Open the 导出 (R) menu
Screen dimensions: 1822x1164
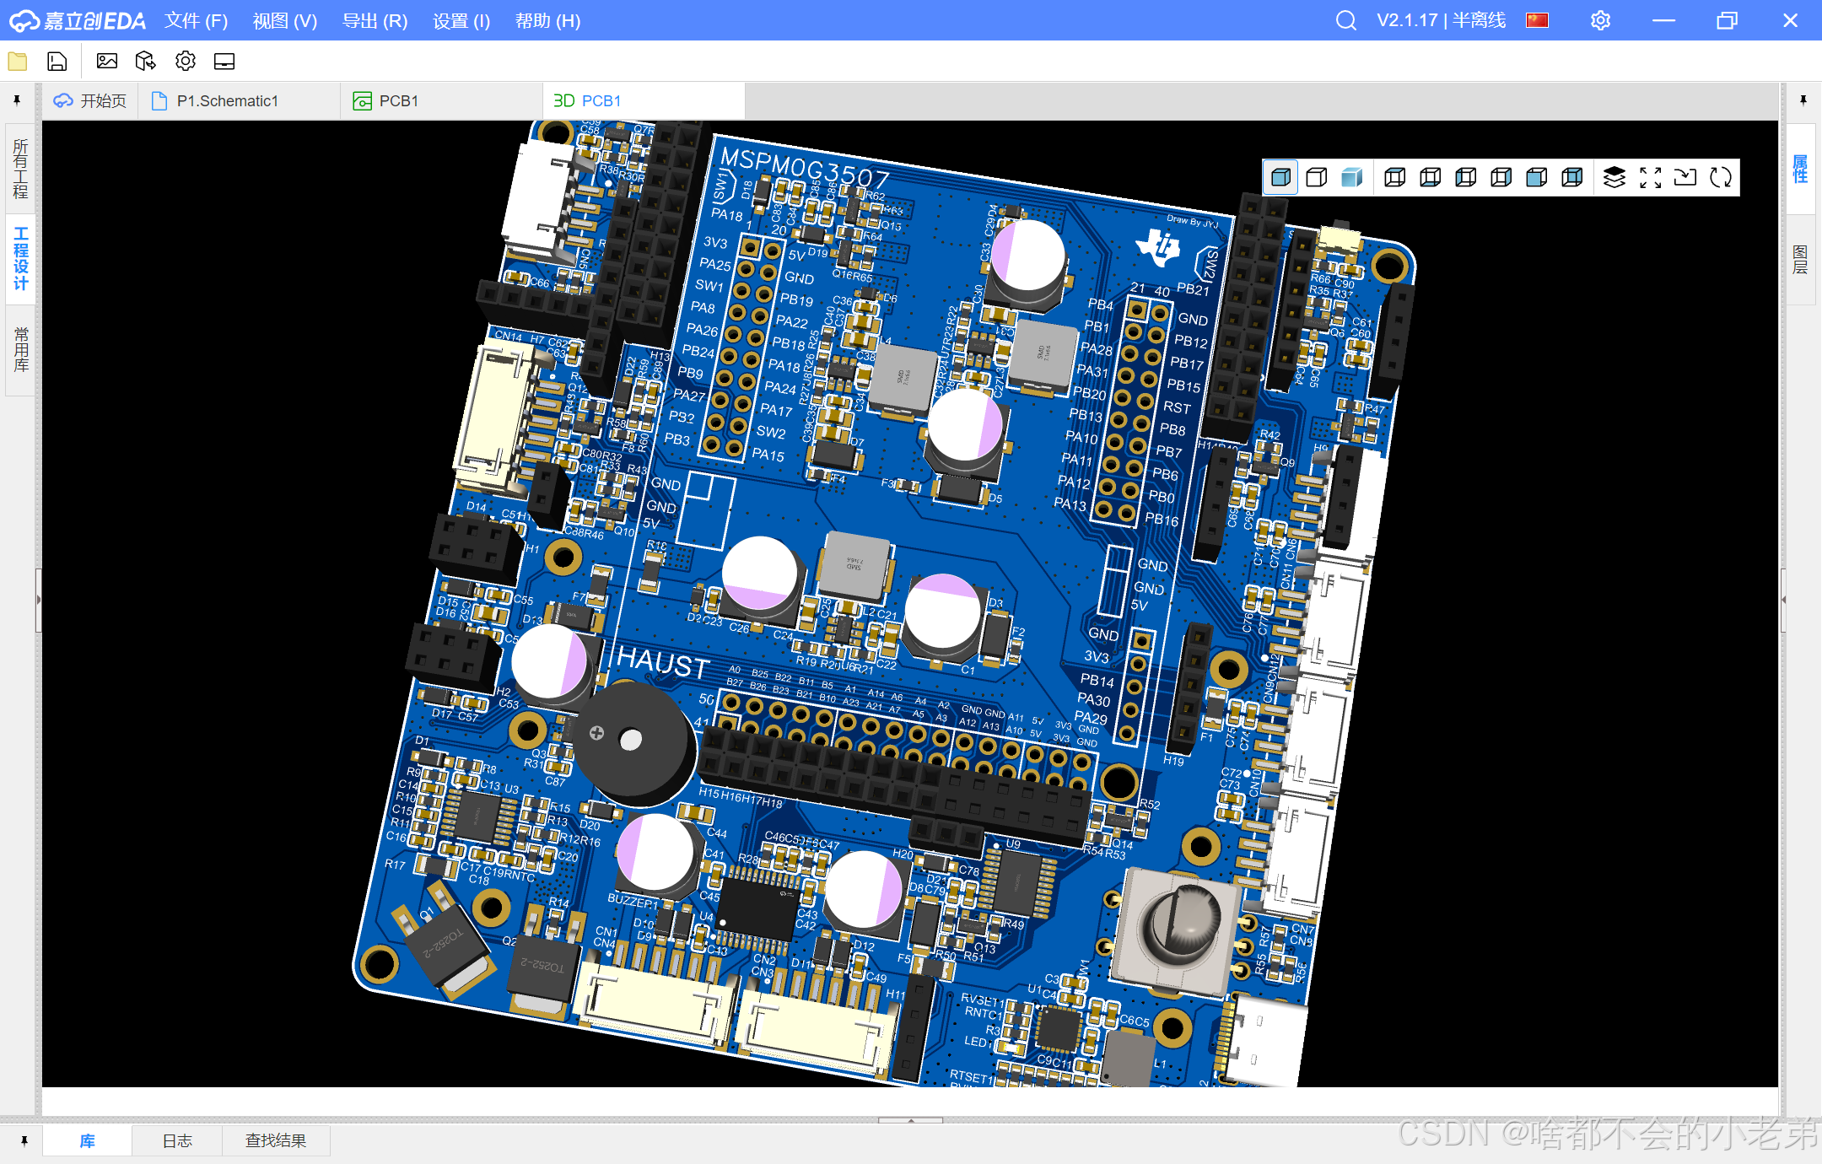point(375,20)
